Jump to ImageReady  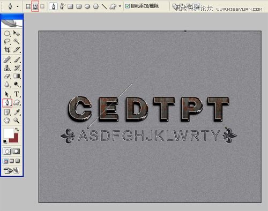pyautogui.click(x=11, y=171)
